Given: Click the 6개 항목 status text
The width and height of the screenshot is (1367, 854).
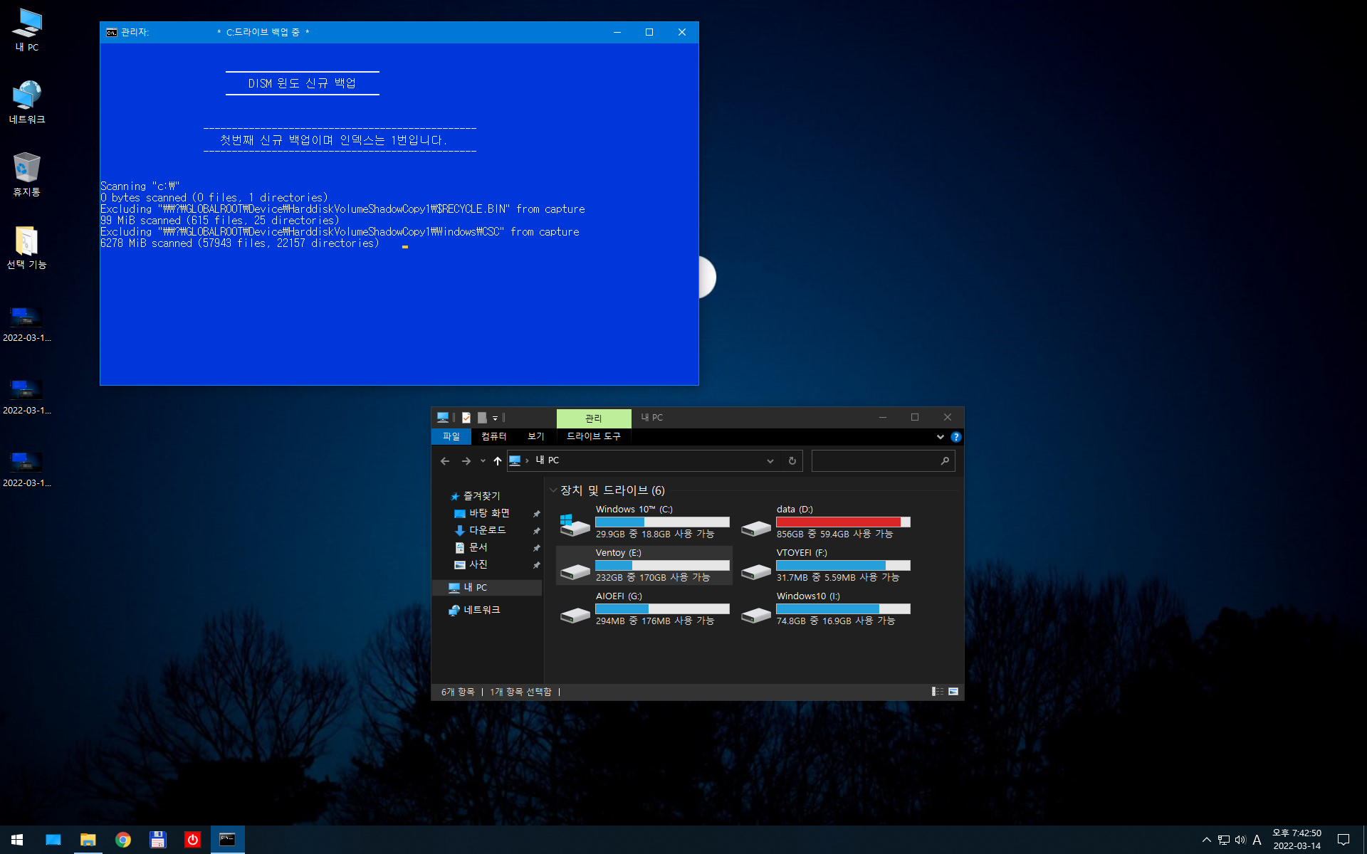Looking at the screenshot, I should [x=458, y=692].
